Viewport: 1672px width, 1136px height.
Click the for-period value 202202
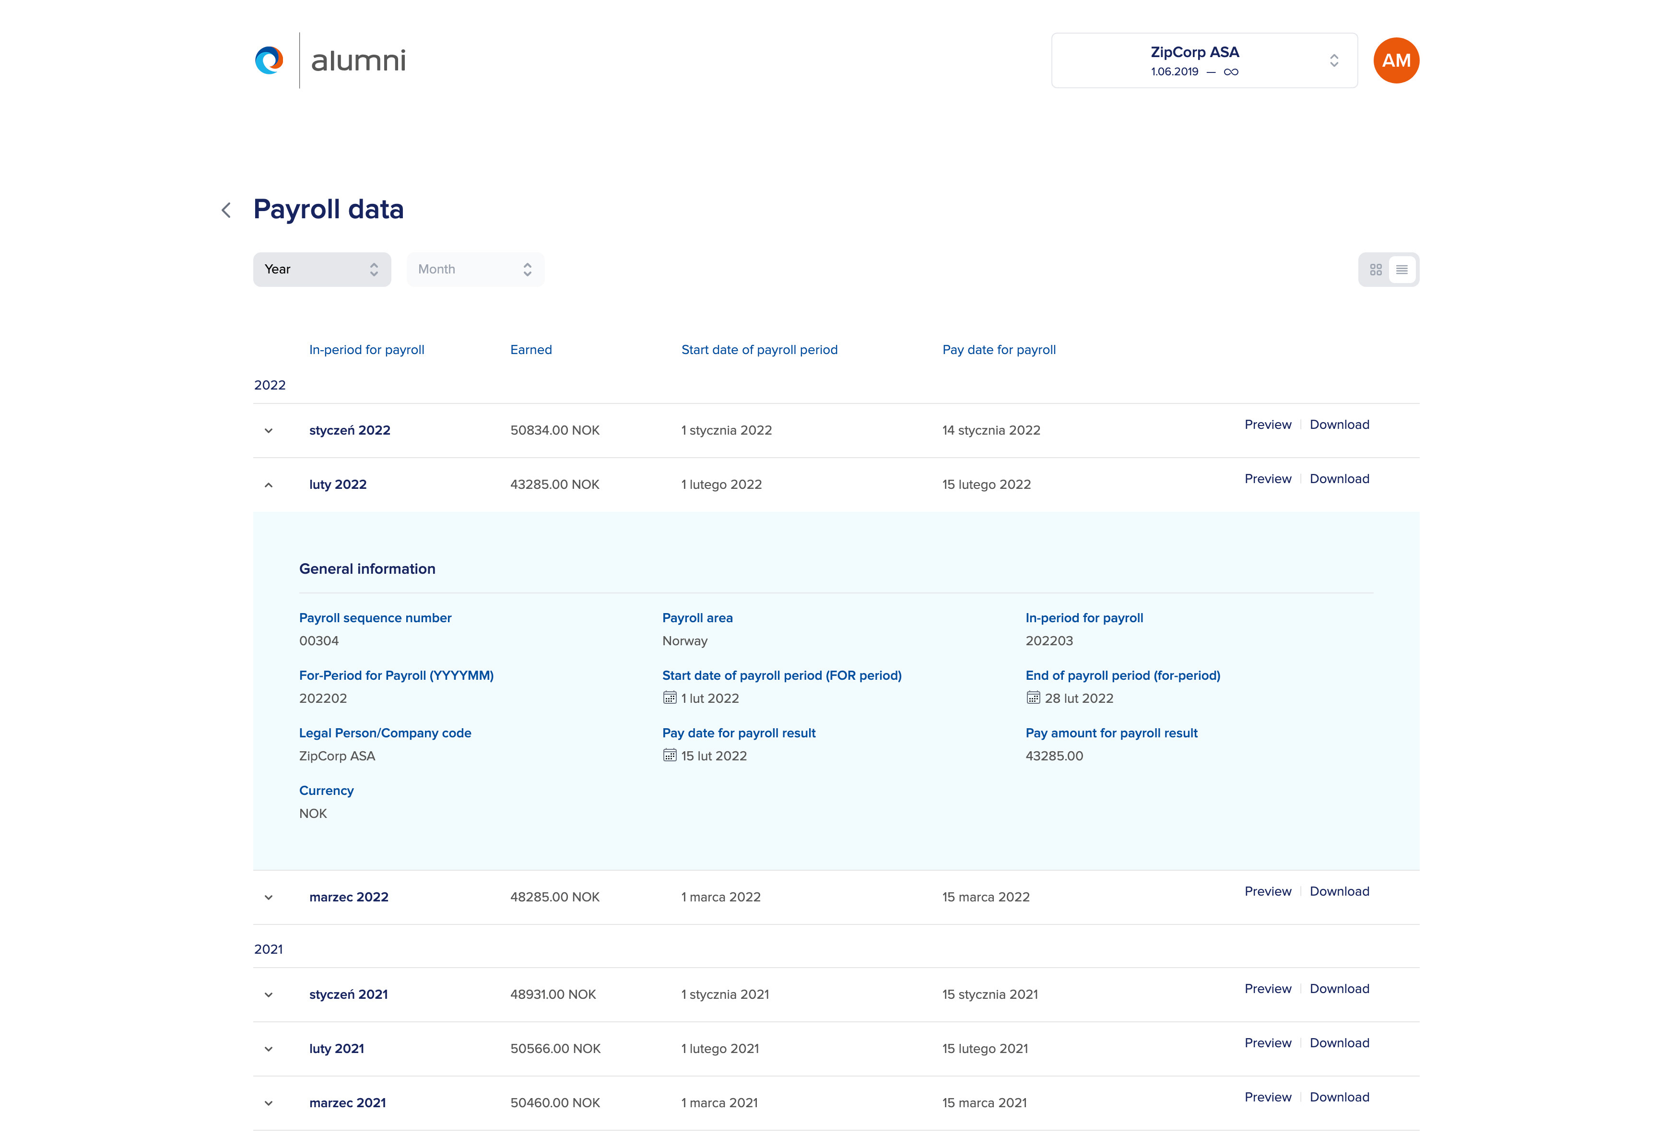(323, 698)
